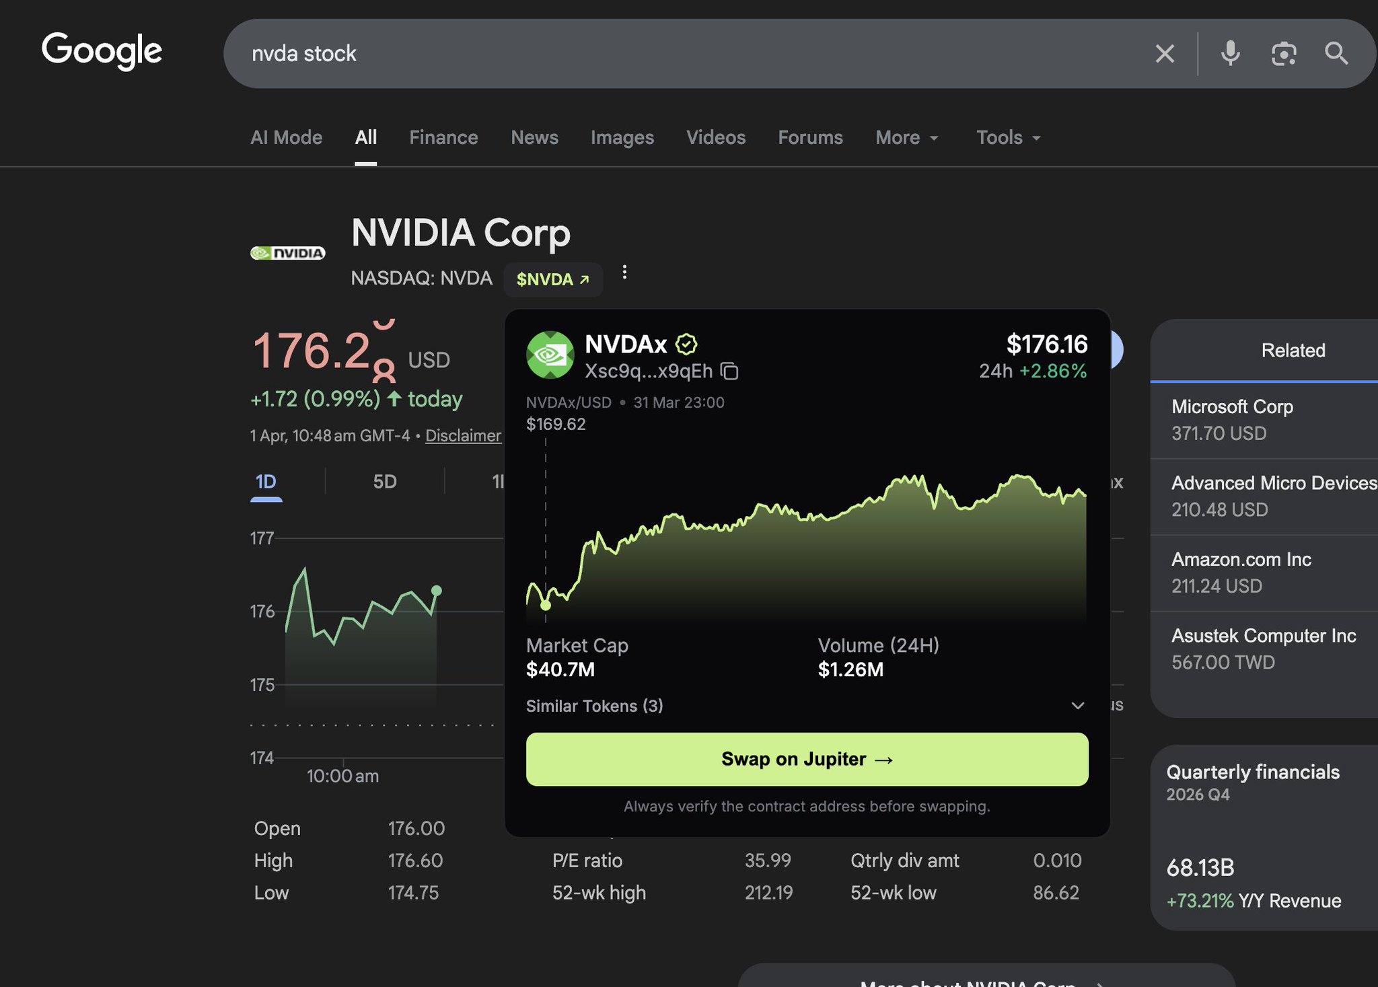The image size is (1378, 987).
Task: Open the Tools dropdown
Action: 1008,138
